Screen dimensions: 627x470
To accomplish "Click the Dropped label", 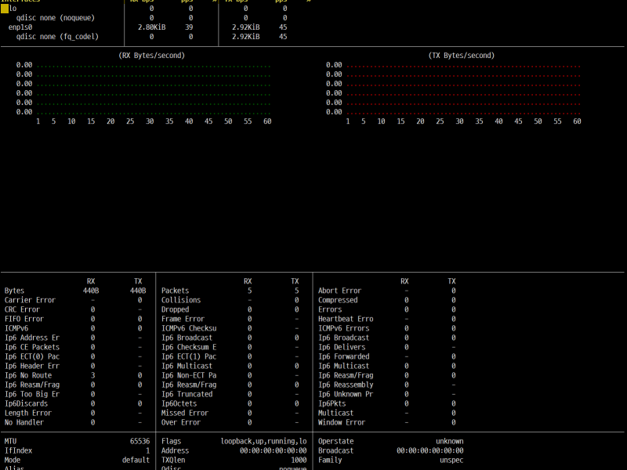I will coord(175,309).
